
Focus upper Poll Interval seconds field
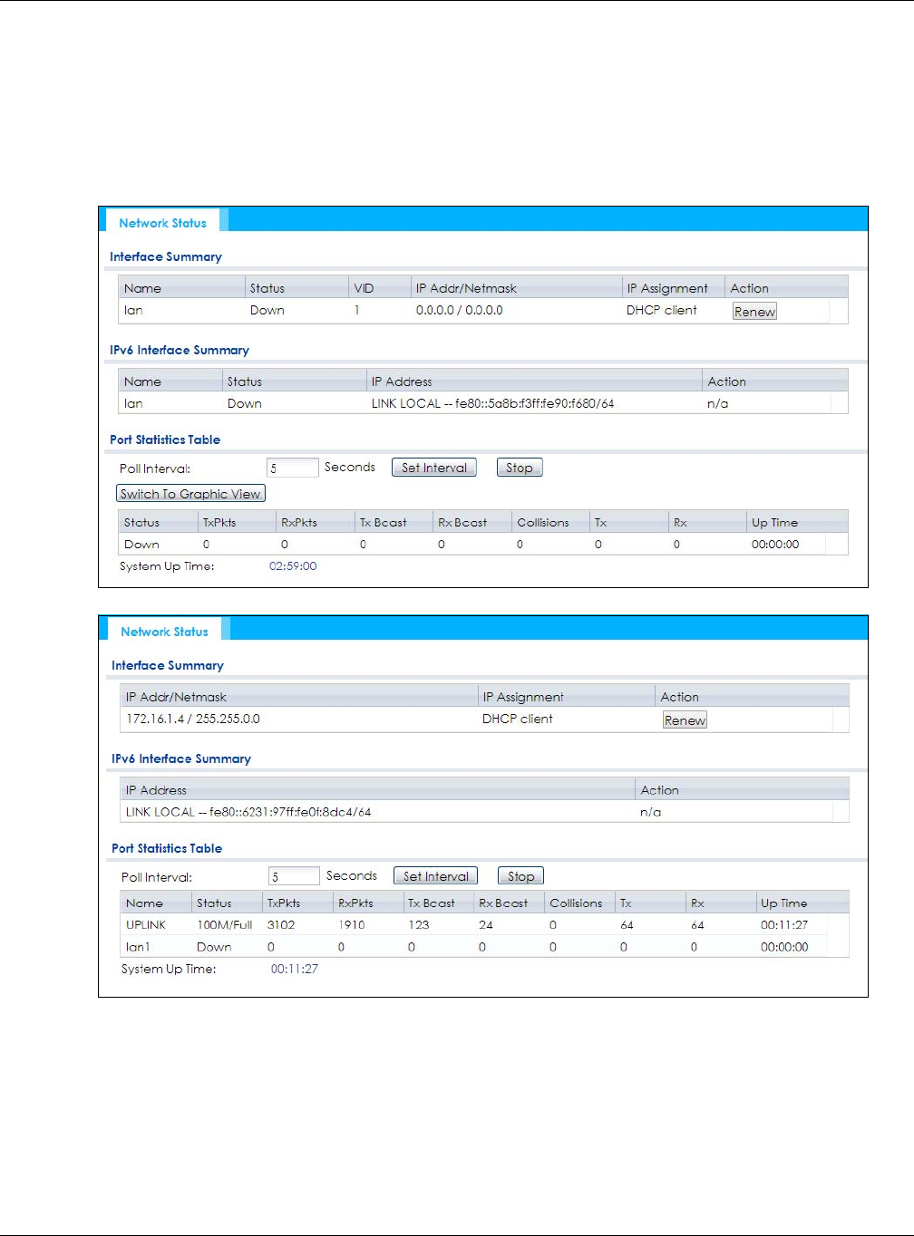point(293,468)
